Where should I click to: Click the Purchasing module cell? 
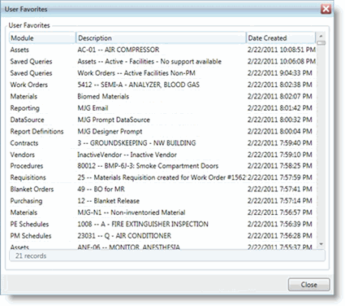point(26,201)
